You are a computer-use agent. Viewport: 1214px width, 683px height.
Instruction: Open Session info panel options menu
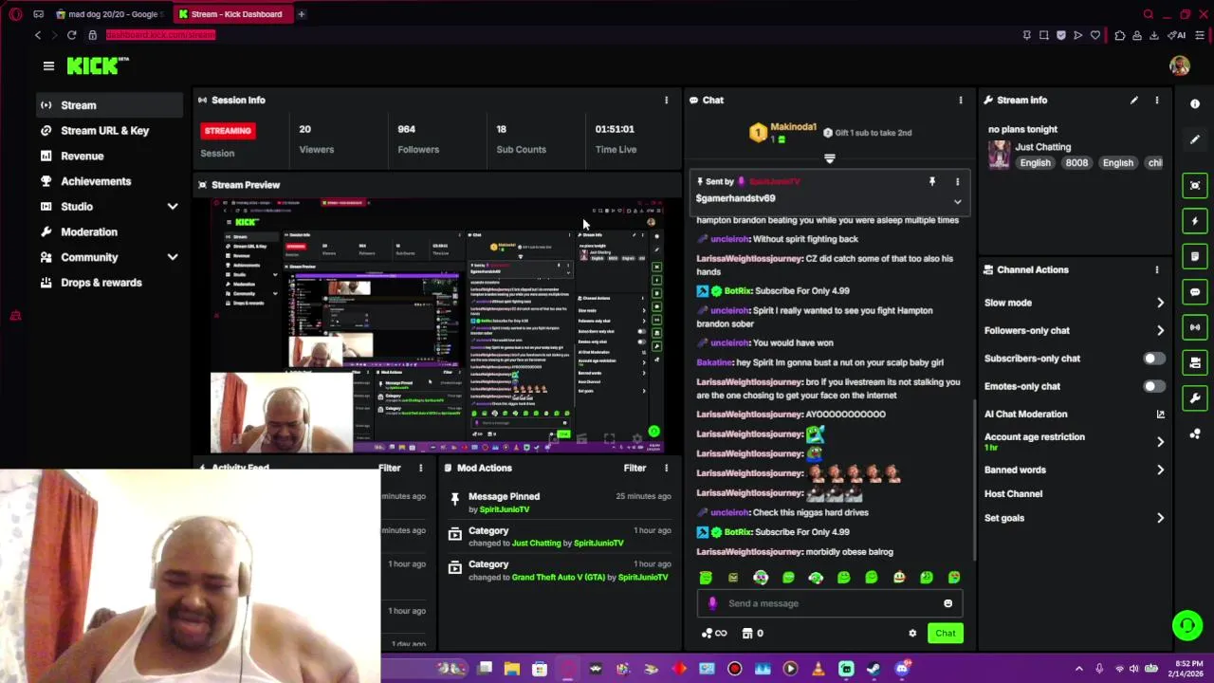(x=666, y=100)
